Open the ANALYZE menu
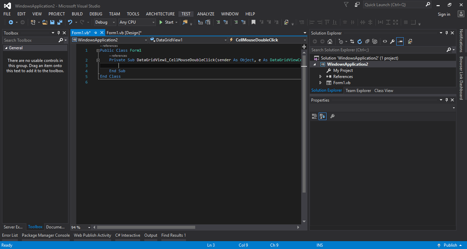467x249 pixels. click(x=206, y=14)
